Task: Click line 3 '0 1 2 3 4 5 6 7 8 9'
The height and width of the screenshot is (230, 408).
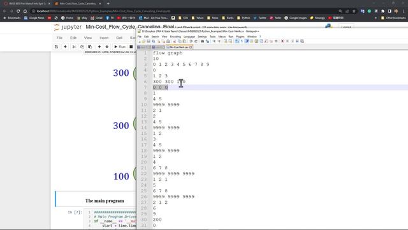Action: tap(181, 65)
